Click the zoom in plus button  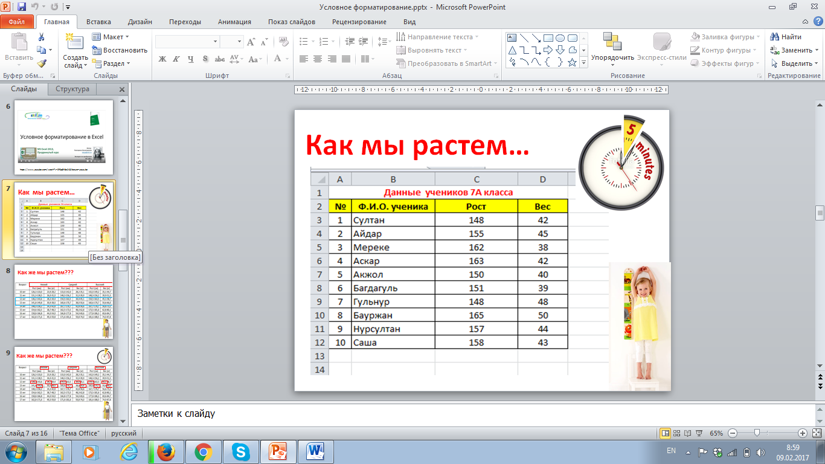pos(802,433)
